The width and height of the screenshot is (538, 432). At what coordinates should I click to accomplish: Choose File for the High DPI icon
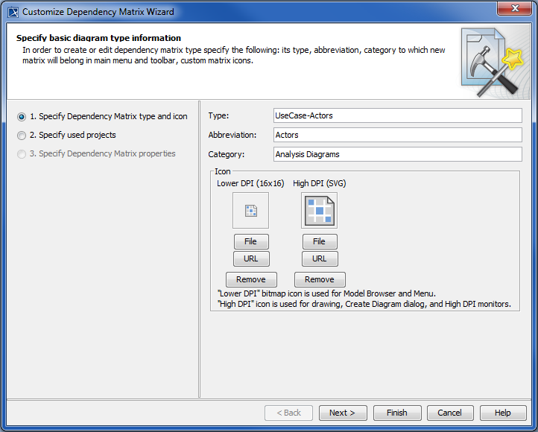(x=320, y=241)
